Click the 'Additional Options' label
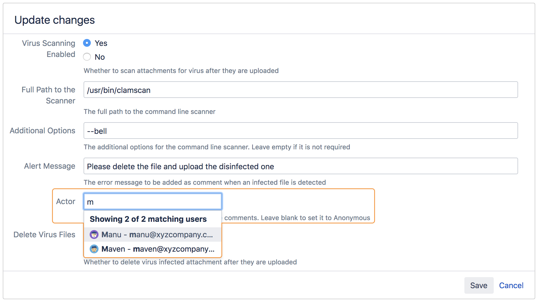The width and height of the screenshot is (538, 302). (42, 131)
